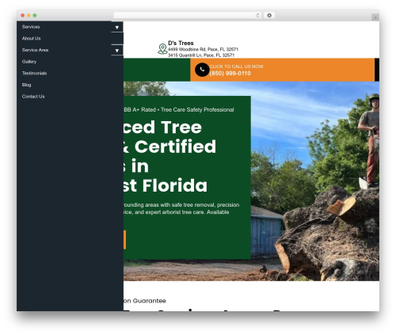Click the D's Trees business name
Screen dimensions: 396x335
pyautogui.click(x=181, y=43)
